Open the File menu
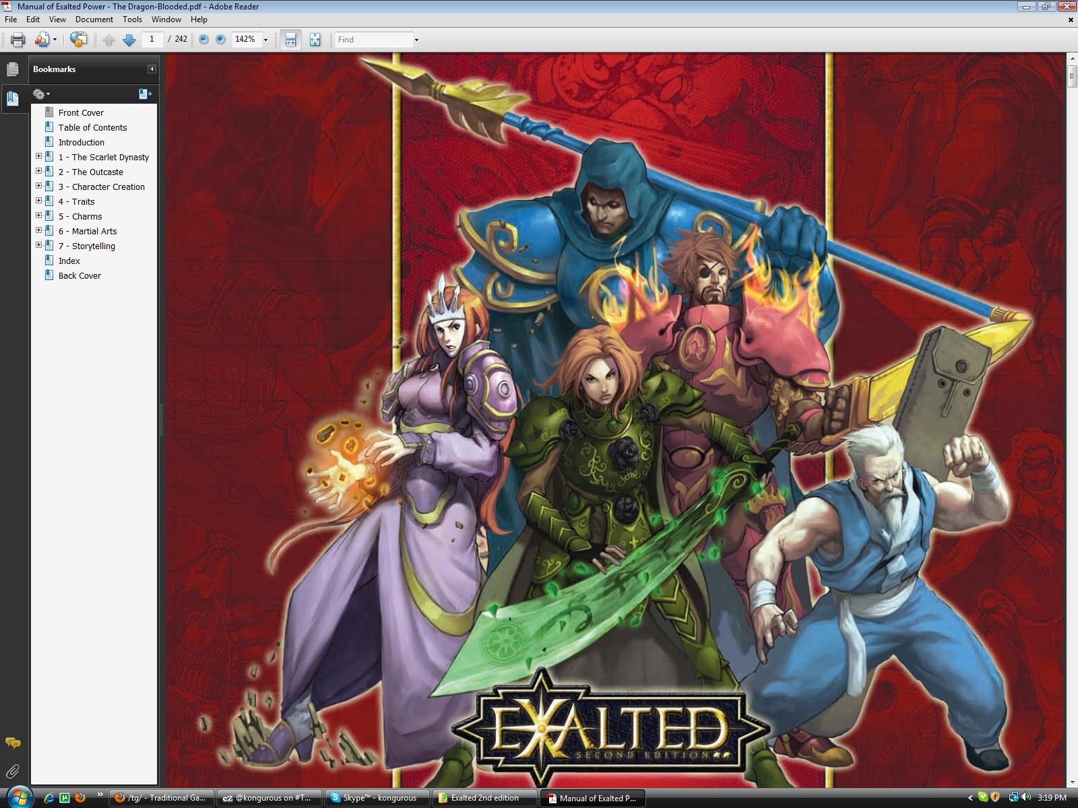 [11, 20]
